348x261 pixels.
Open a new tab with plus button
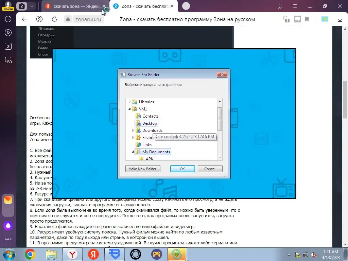point(186,6)
